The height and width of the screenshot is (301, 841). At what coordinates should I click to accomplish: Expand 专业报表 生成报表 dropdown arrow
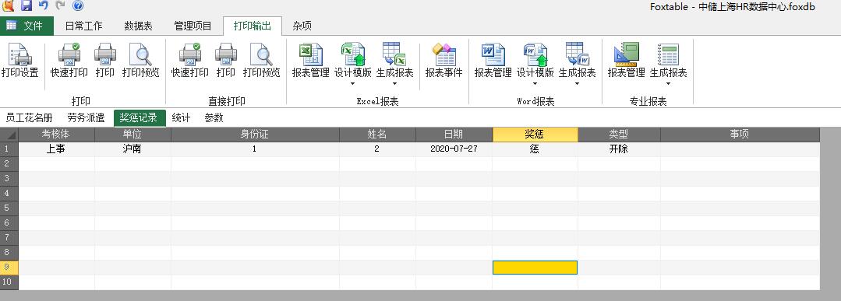[x=668, y=84]
